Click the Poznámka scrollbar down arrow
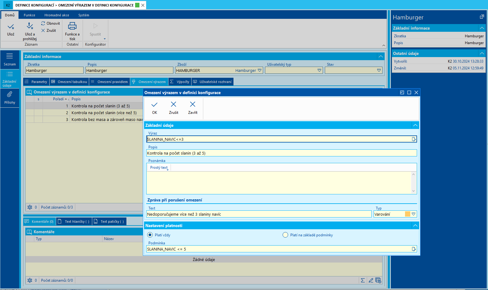This screenshot has height=290, width=488. pos(414,191)
